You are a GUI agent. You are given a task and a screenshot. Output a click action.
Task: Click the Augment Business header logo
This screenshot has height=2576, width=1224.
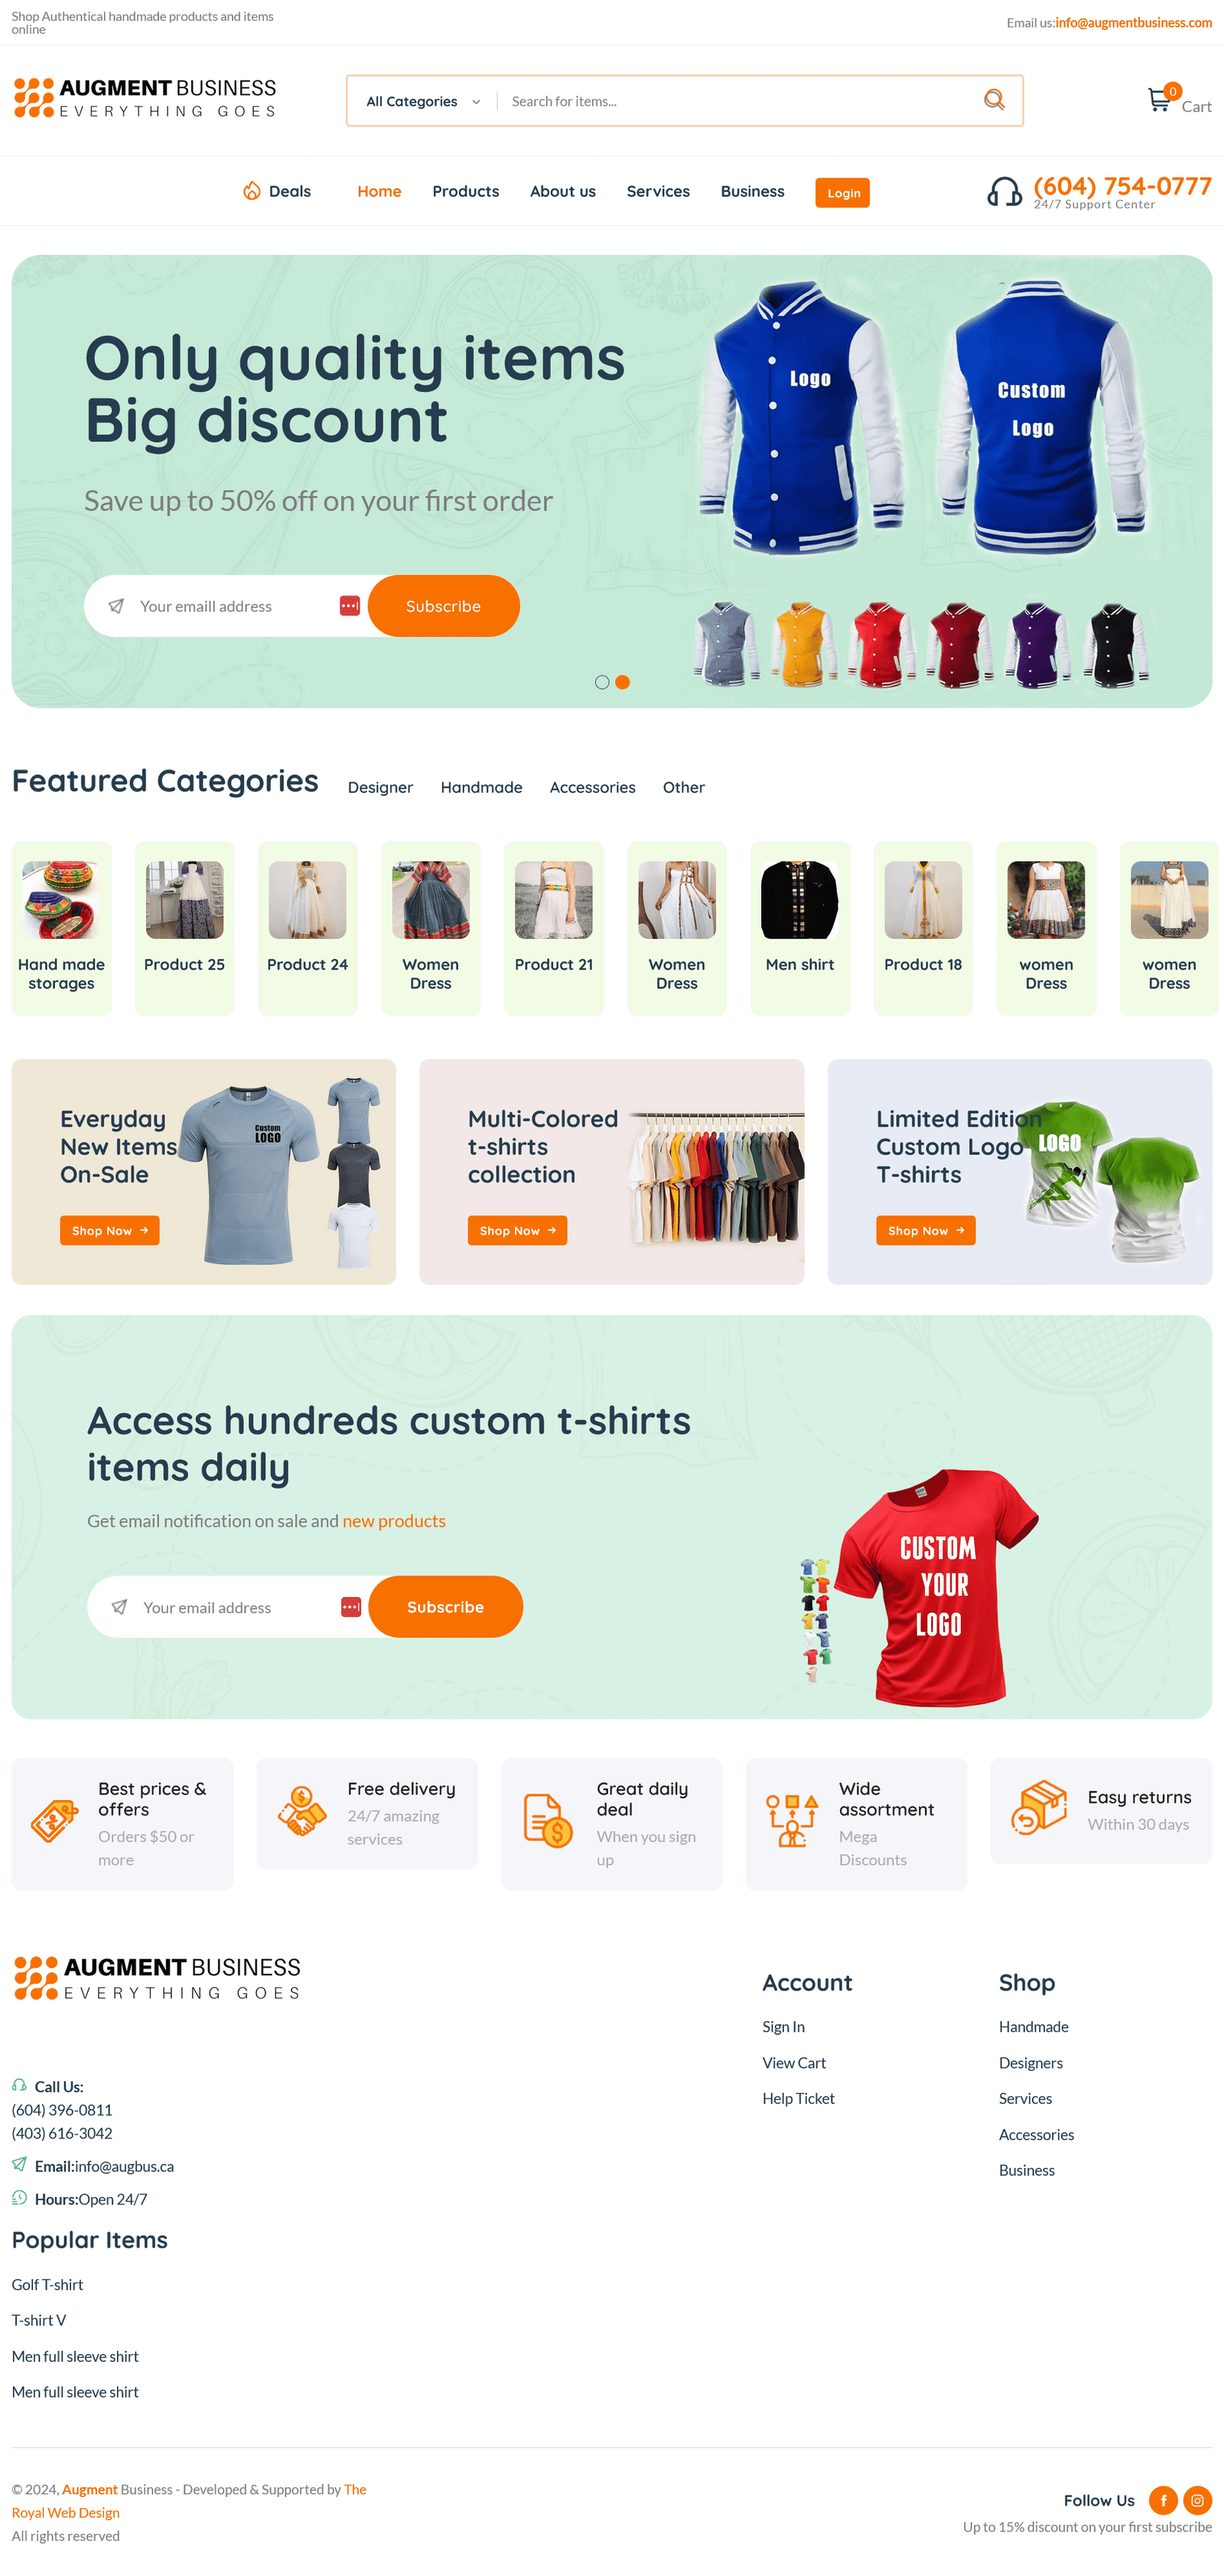[145, 99]
